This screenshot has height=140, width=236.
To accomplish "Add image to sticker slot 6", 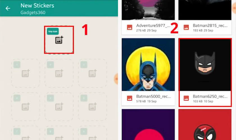I will coord(92,106).
